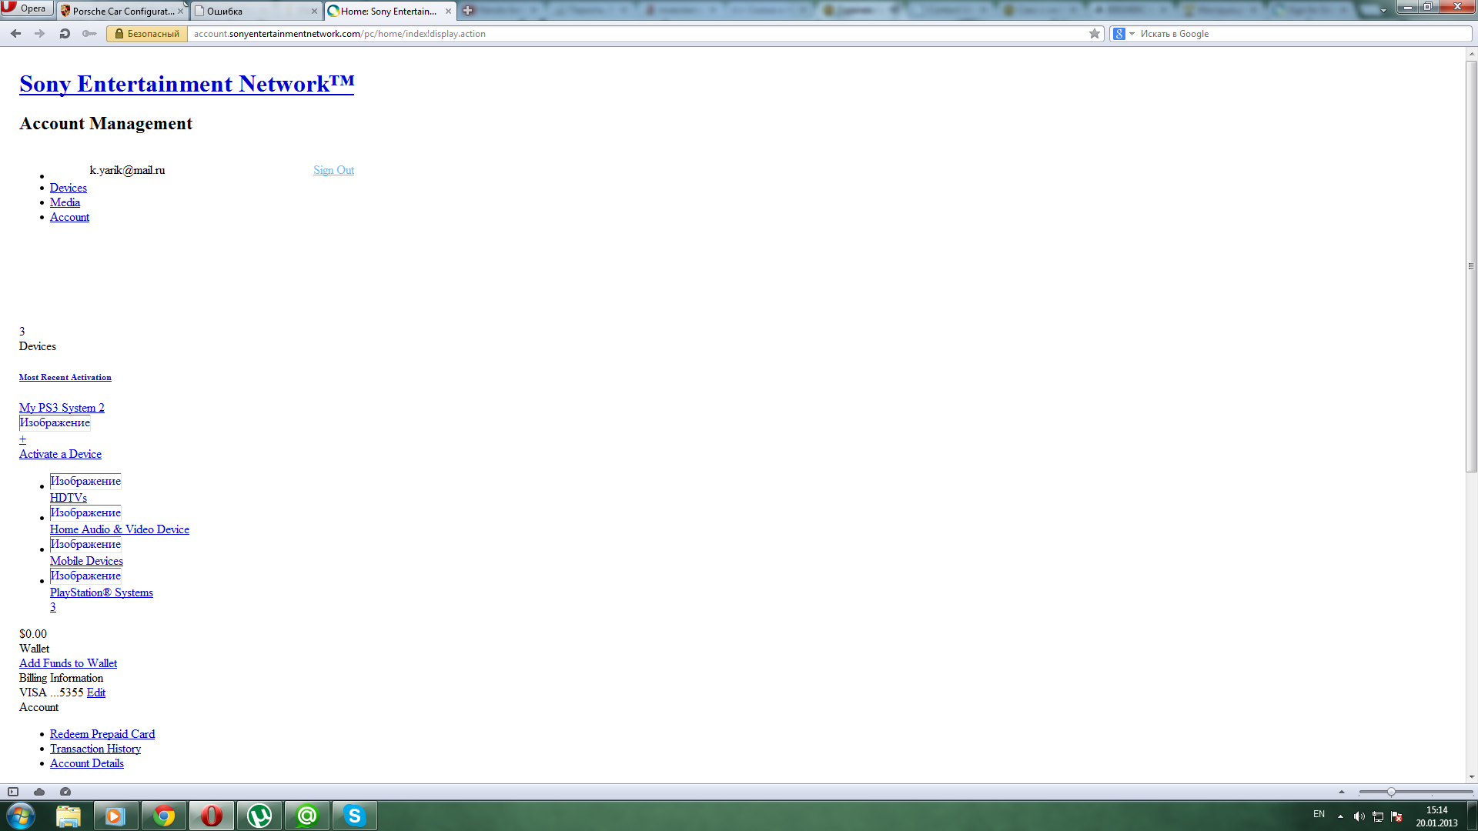Open the Skype taskbar icon
Image resolution: width=1478 pixels, height=831 pixels.
point(354,816)
